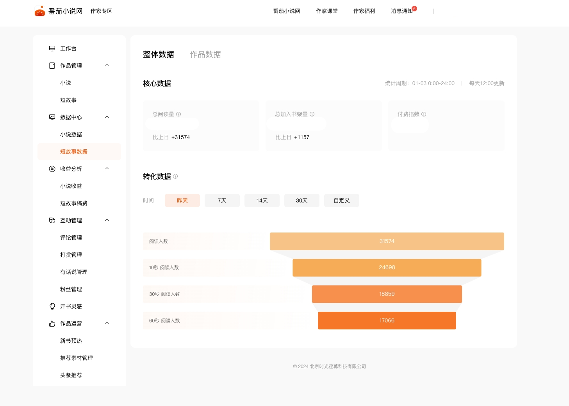
Task: Collapse the 作品管理 section chevron
Action: tap(107, 65)
